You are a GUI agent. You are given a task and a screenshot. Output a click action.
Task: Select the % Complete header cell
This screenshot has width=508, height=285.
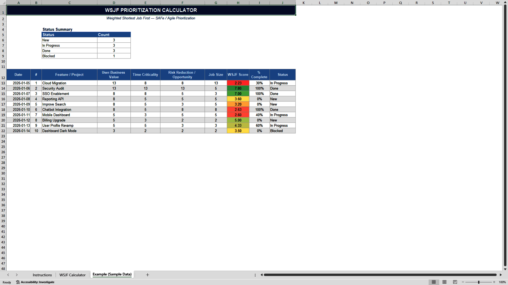click(x=259, y=75)
